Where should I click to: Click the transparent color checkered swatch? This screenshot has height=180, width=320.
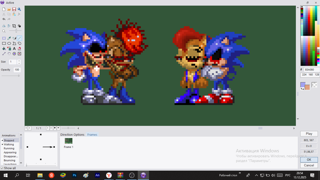pos(315,85)
